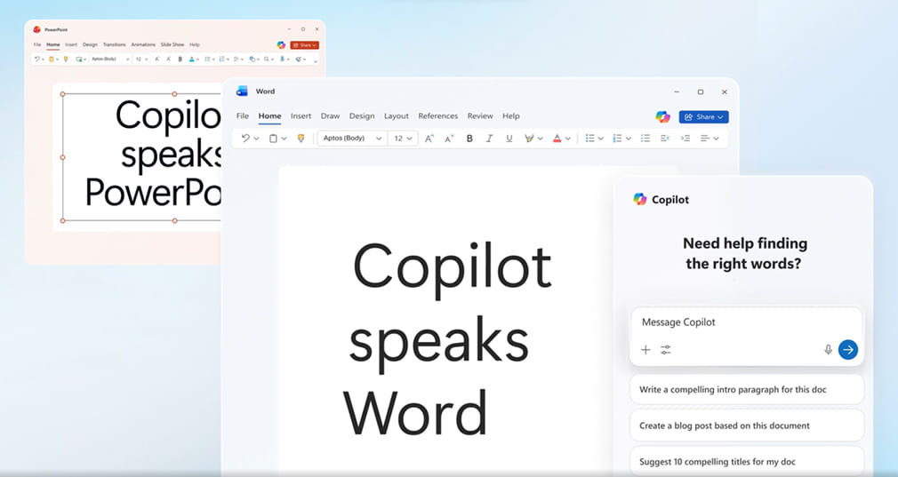
Task: Toggle Bold formatting in Word
Action: coord(469,139)
